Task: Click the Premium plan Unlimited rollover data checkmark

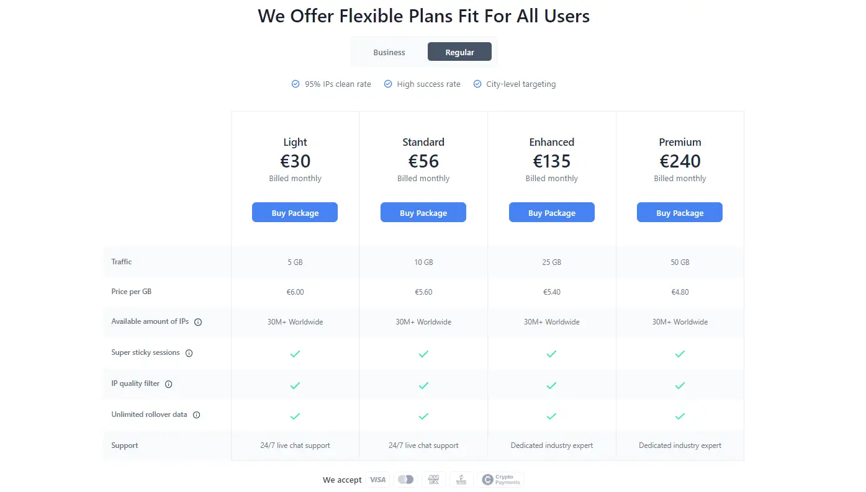Action: (x=680, y=416)
